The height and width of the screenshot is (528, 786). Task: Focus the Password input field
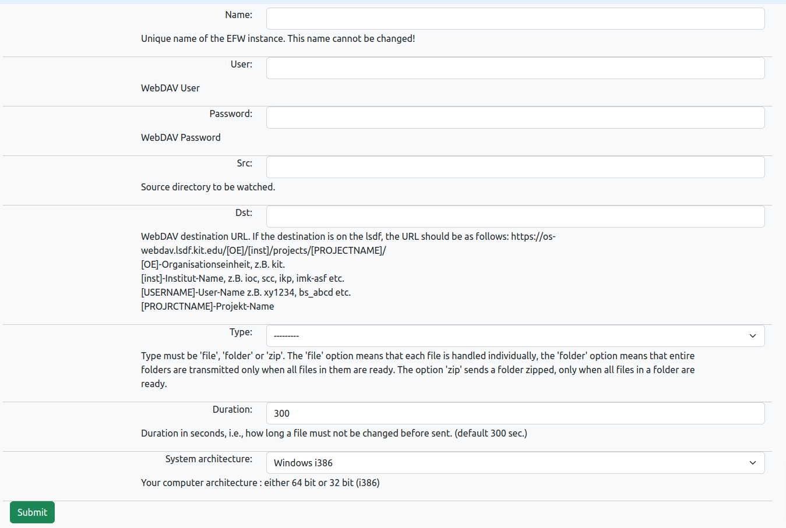515,117
